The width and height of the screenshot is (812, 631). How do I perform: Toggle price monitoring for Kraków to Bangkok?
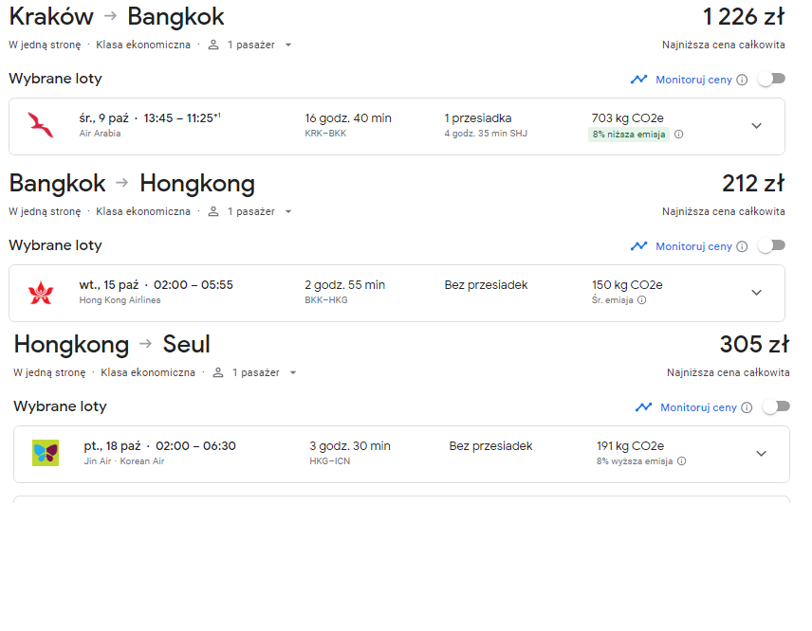click(x=771, y=80)
